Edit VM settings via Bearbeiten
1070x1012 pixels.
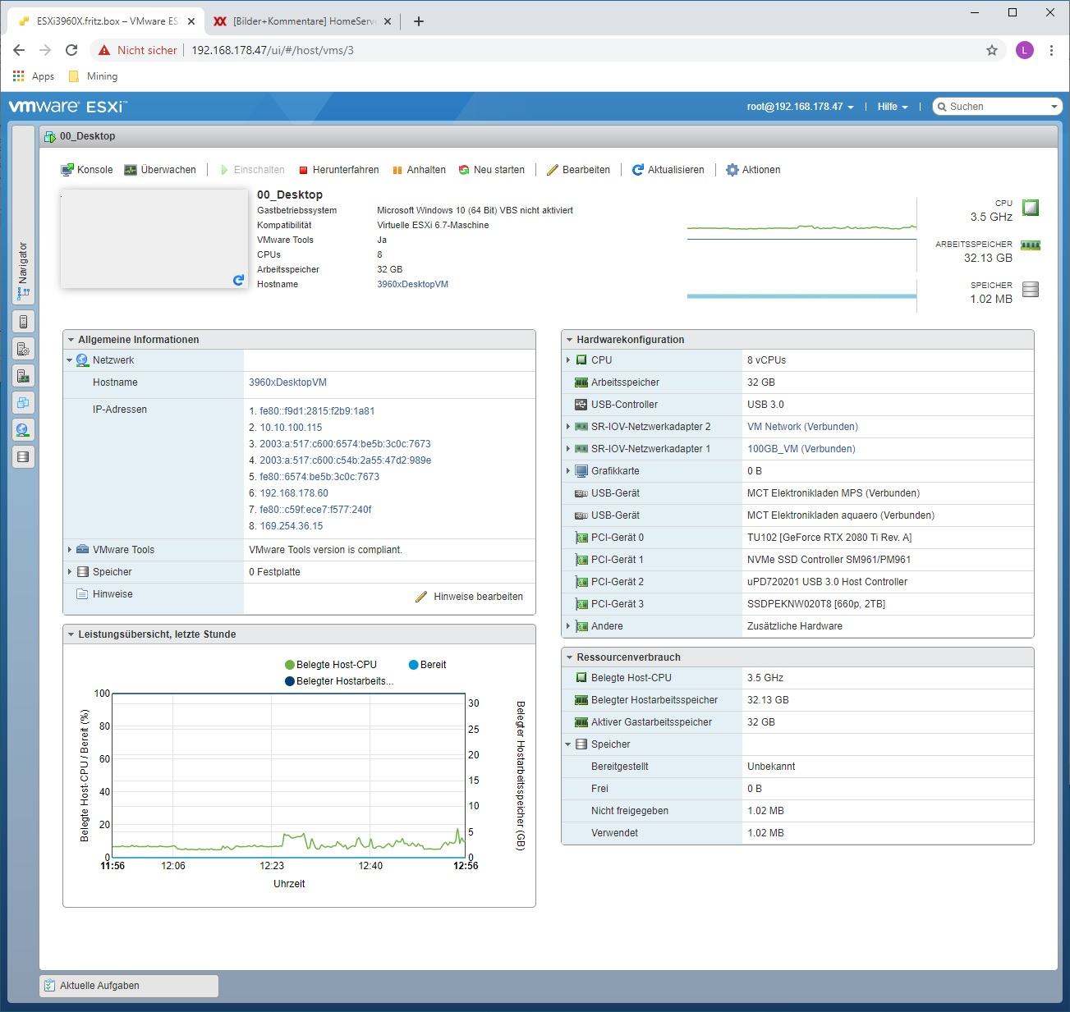pyautogui.click(x=579, y=170)
